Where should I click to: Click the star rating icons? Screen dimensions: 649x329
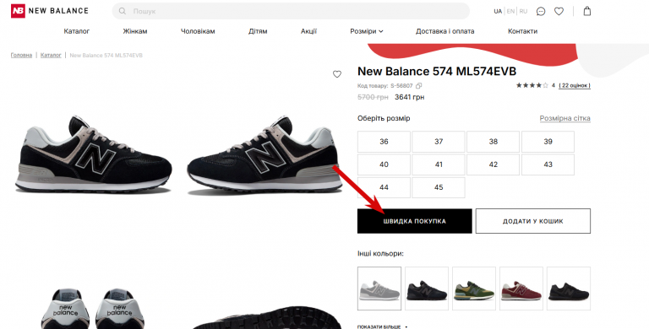click(x=532, y=85)
